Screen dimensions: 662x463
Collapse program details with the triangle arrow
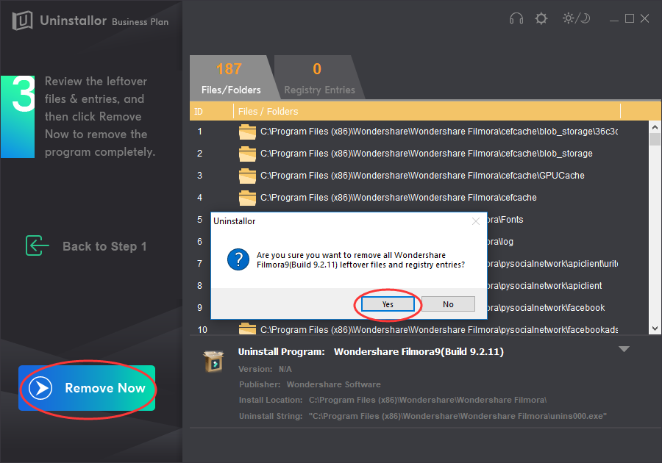(x=624, y=349)
